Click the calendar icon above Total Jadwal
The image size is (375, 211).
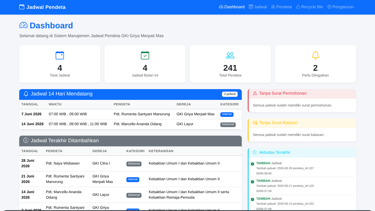pos(60,55)
